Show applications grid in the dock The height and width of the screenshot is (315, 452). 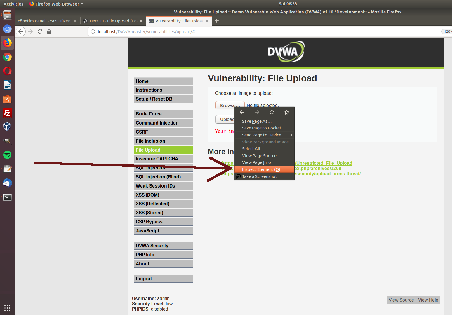(7, 308)
